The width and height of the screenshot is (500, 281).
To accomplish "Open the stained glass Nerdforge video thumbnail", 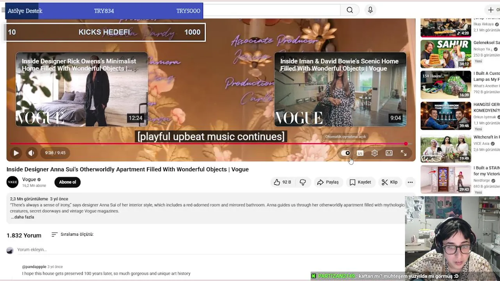I will pyautogui.click(x=446, y=180).
